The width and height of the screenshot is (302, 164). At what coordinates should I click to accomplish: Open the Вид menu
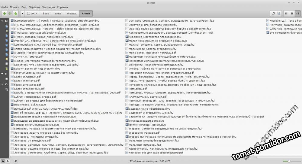coord(24,7)
